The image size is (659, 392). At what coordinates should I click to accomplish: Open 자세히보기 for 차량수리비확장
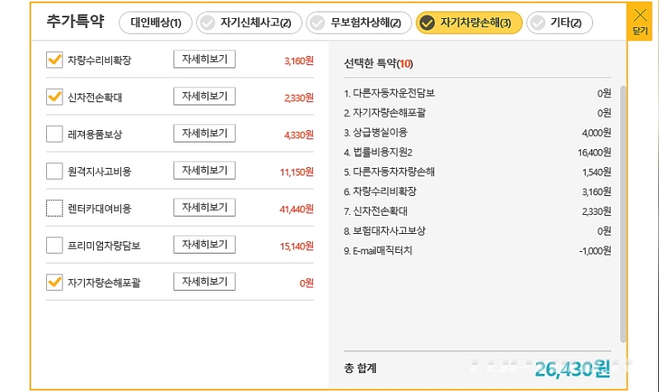click(204, 59)
